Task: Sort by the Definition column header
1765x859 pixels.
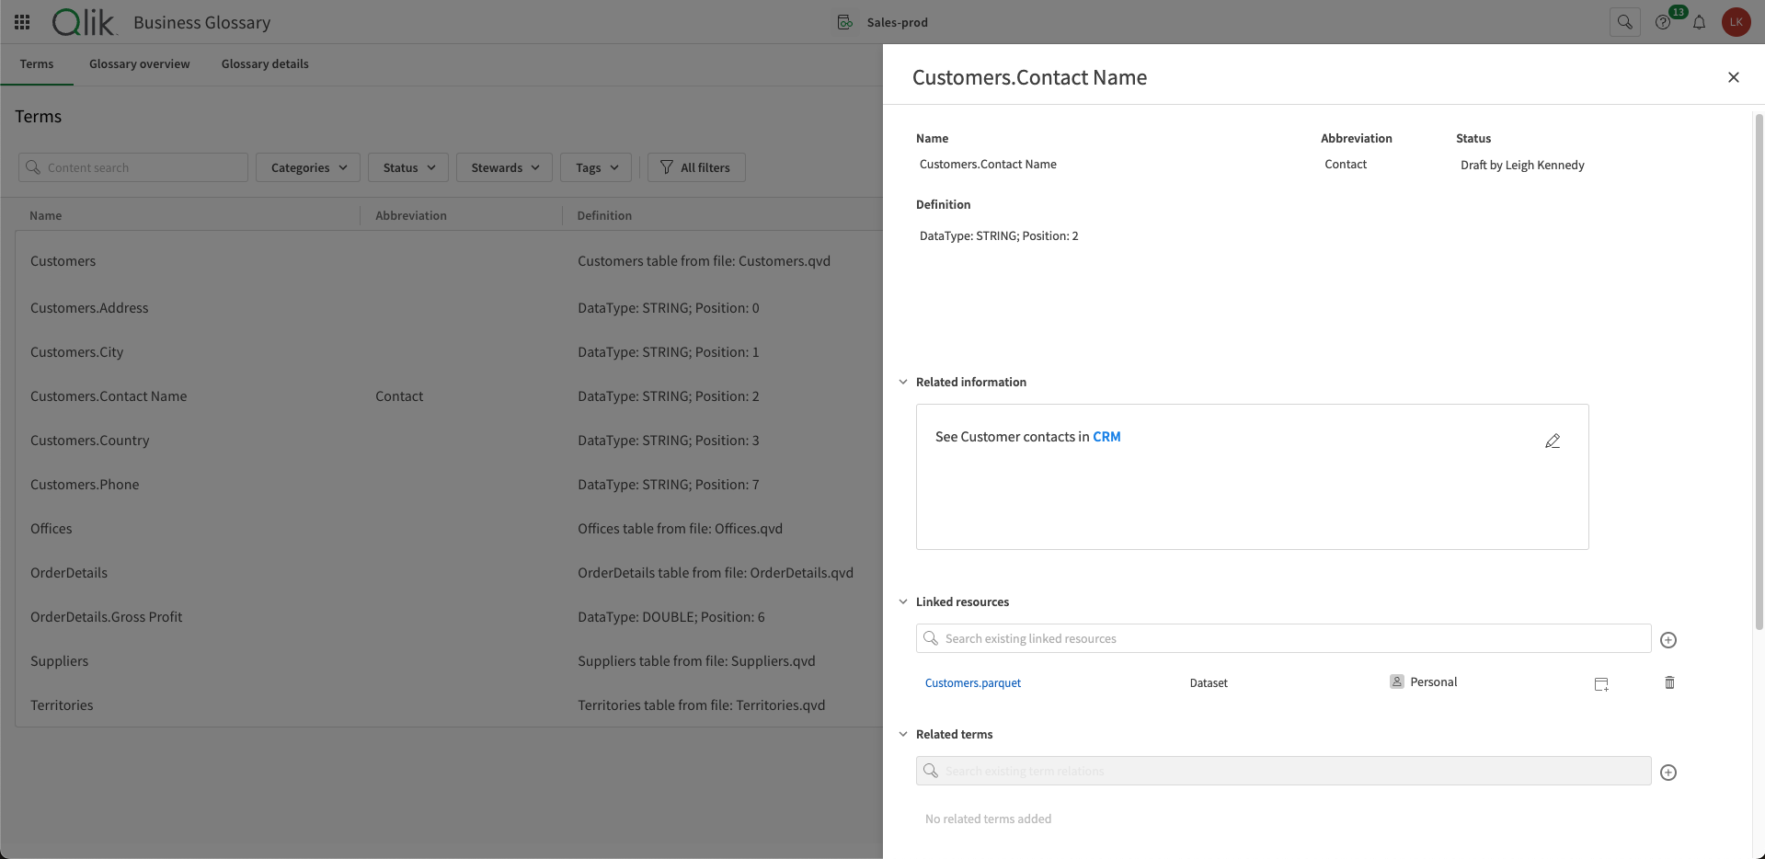Action: pyautogui.click(x=604, y=215)
